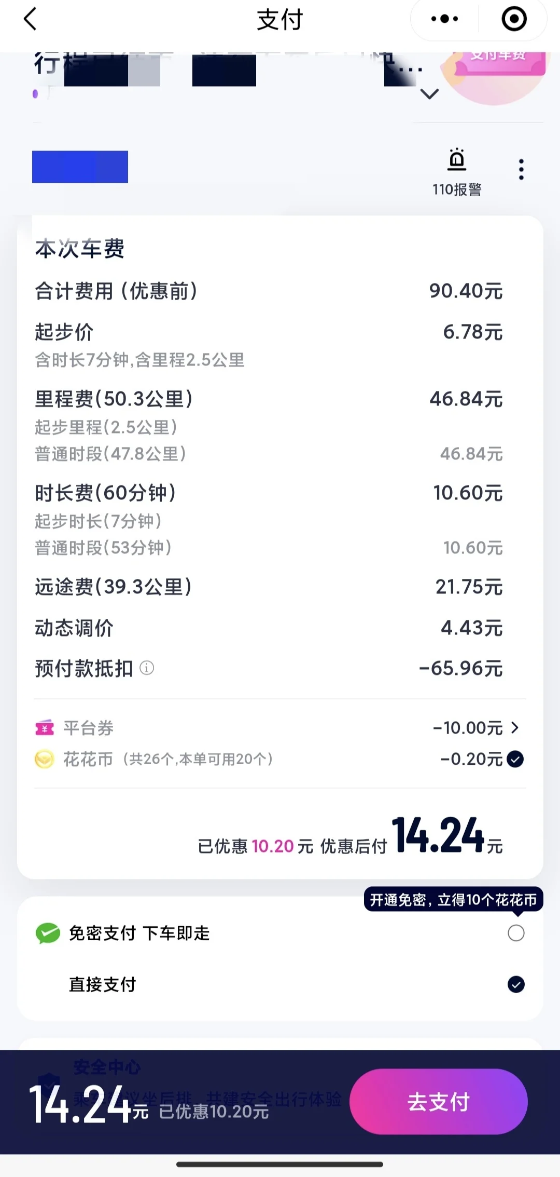Image resolution: width=560 pixels, height=1177 pixels.
Task: Select the 免密支付 radio option
Action: tap(516, 933)
